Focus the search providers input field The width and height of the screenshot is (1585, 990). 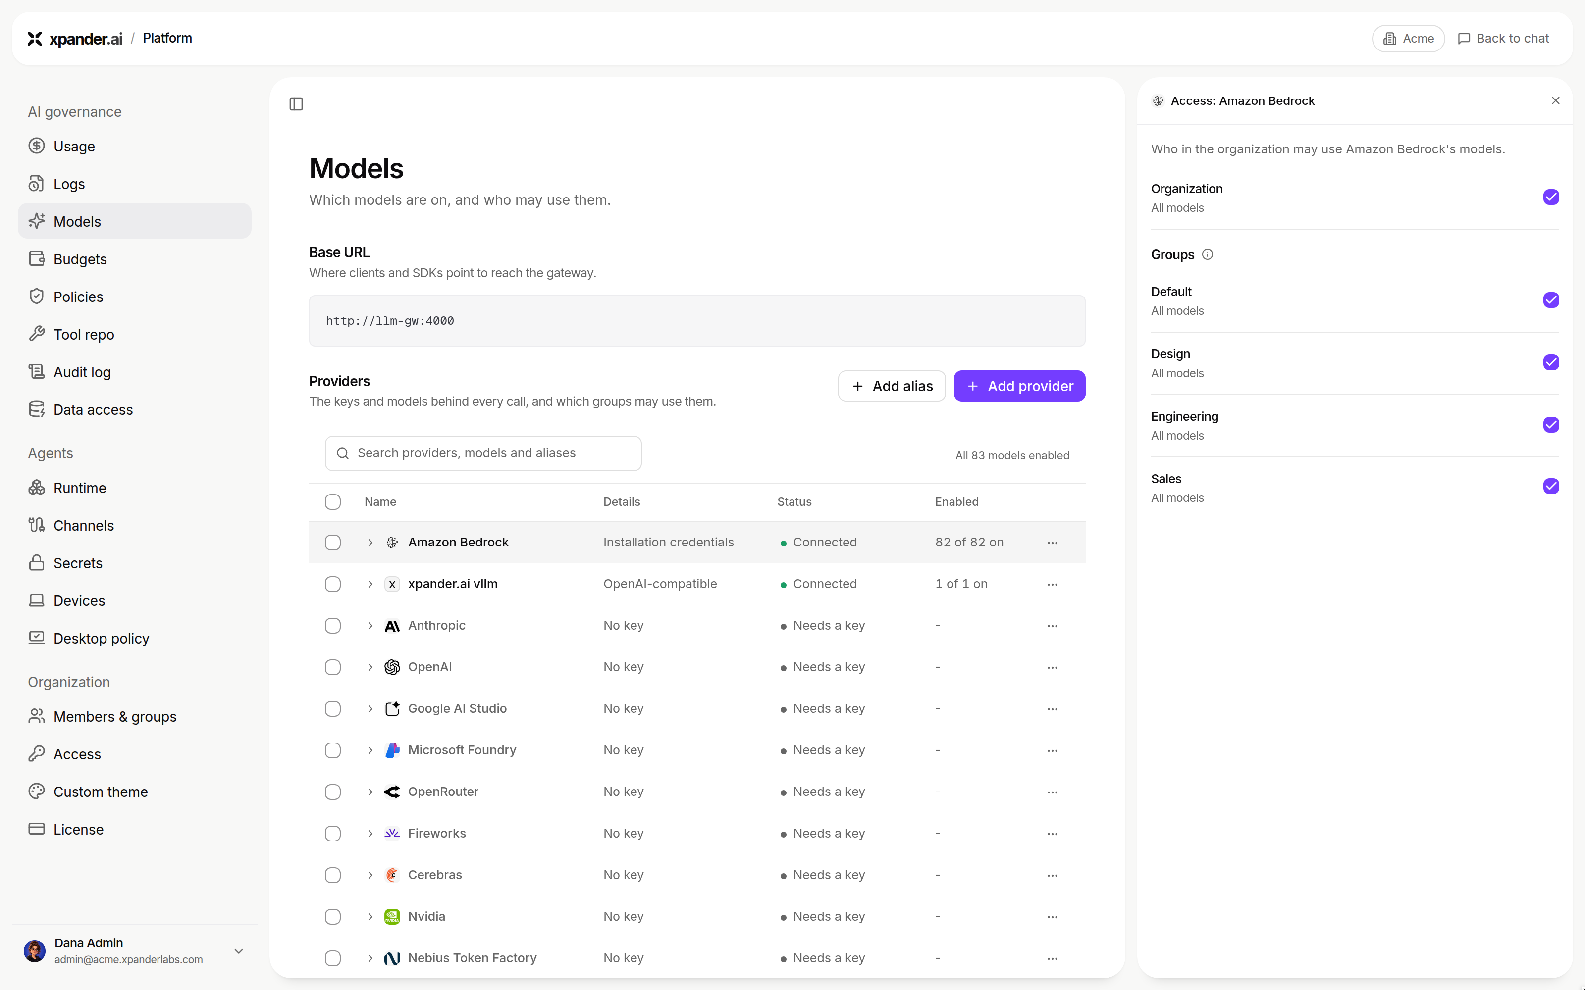pos(483,453)
